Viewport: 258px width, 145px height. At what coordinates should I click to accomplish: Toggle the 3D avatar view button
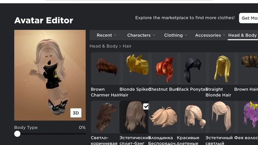pyautogui.click(x=76, y=113)
